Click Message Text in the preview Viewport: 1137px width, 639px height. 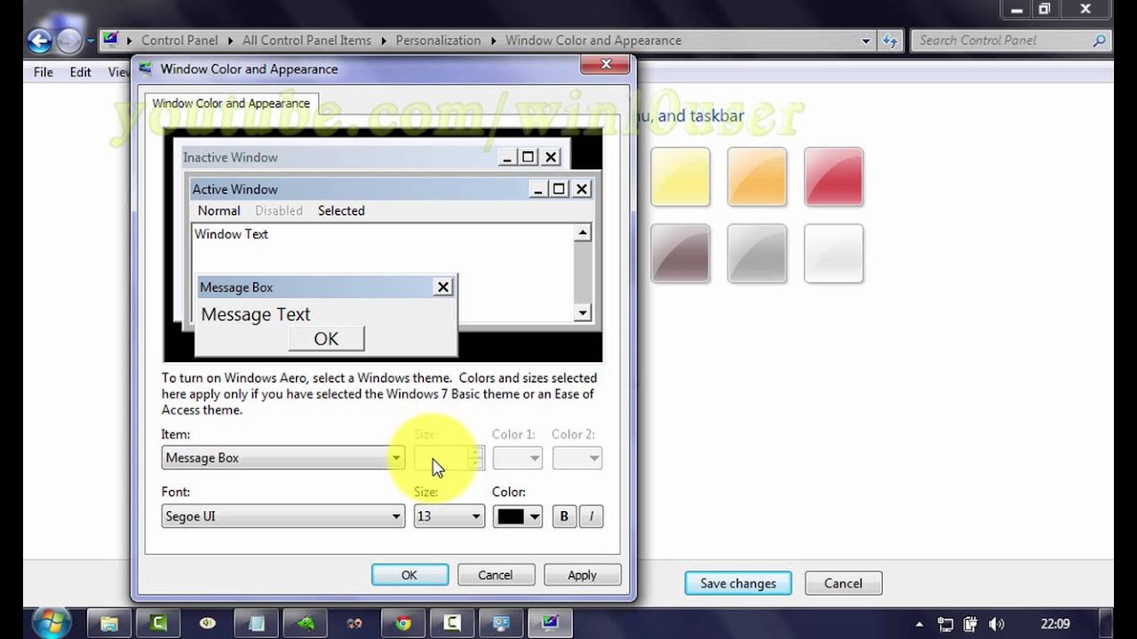(x=256, y=314)
